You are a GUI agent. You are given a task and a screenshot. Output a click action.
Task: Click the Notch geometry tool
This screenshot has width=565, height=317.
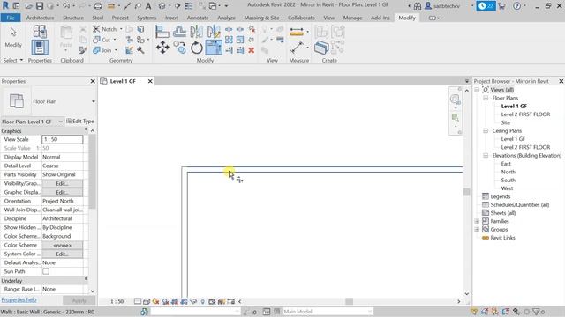pyautogui.click(x=105, y=29)
